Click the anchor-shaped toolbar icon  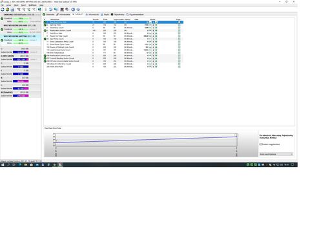[78, 10]
